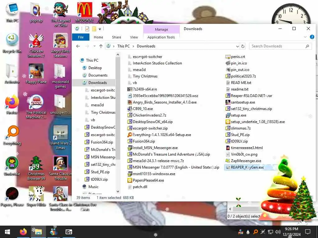
Task: Open the Undertale desktop shortcut
Action: coord(12,166)
